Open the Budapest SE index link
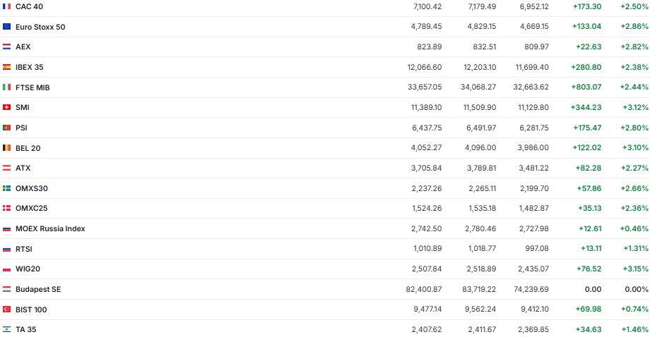Viewport: 650px width, 337px height. point(38,289)
